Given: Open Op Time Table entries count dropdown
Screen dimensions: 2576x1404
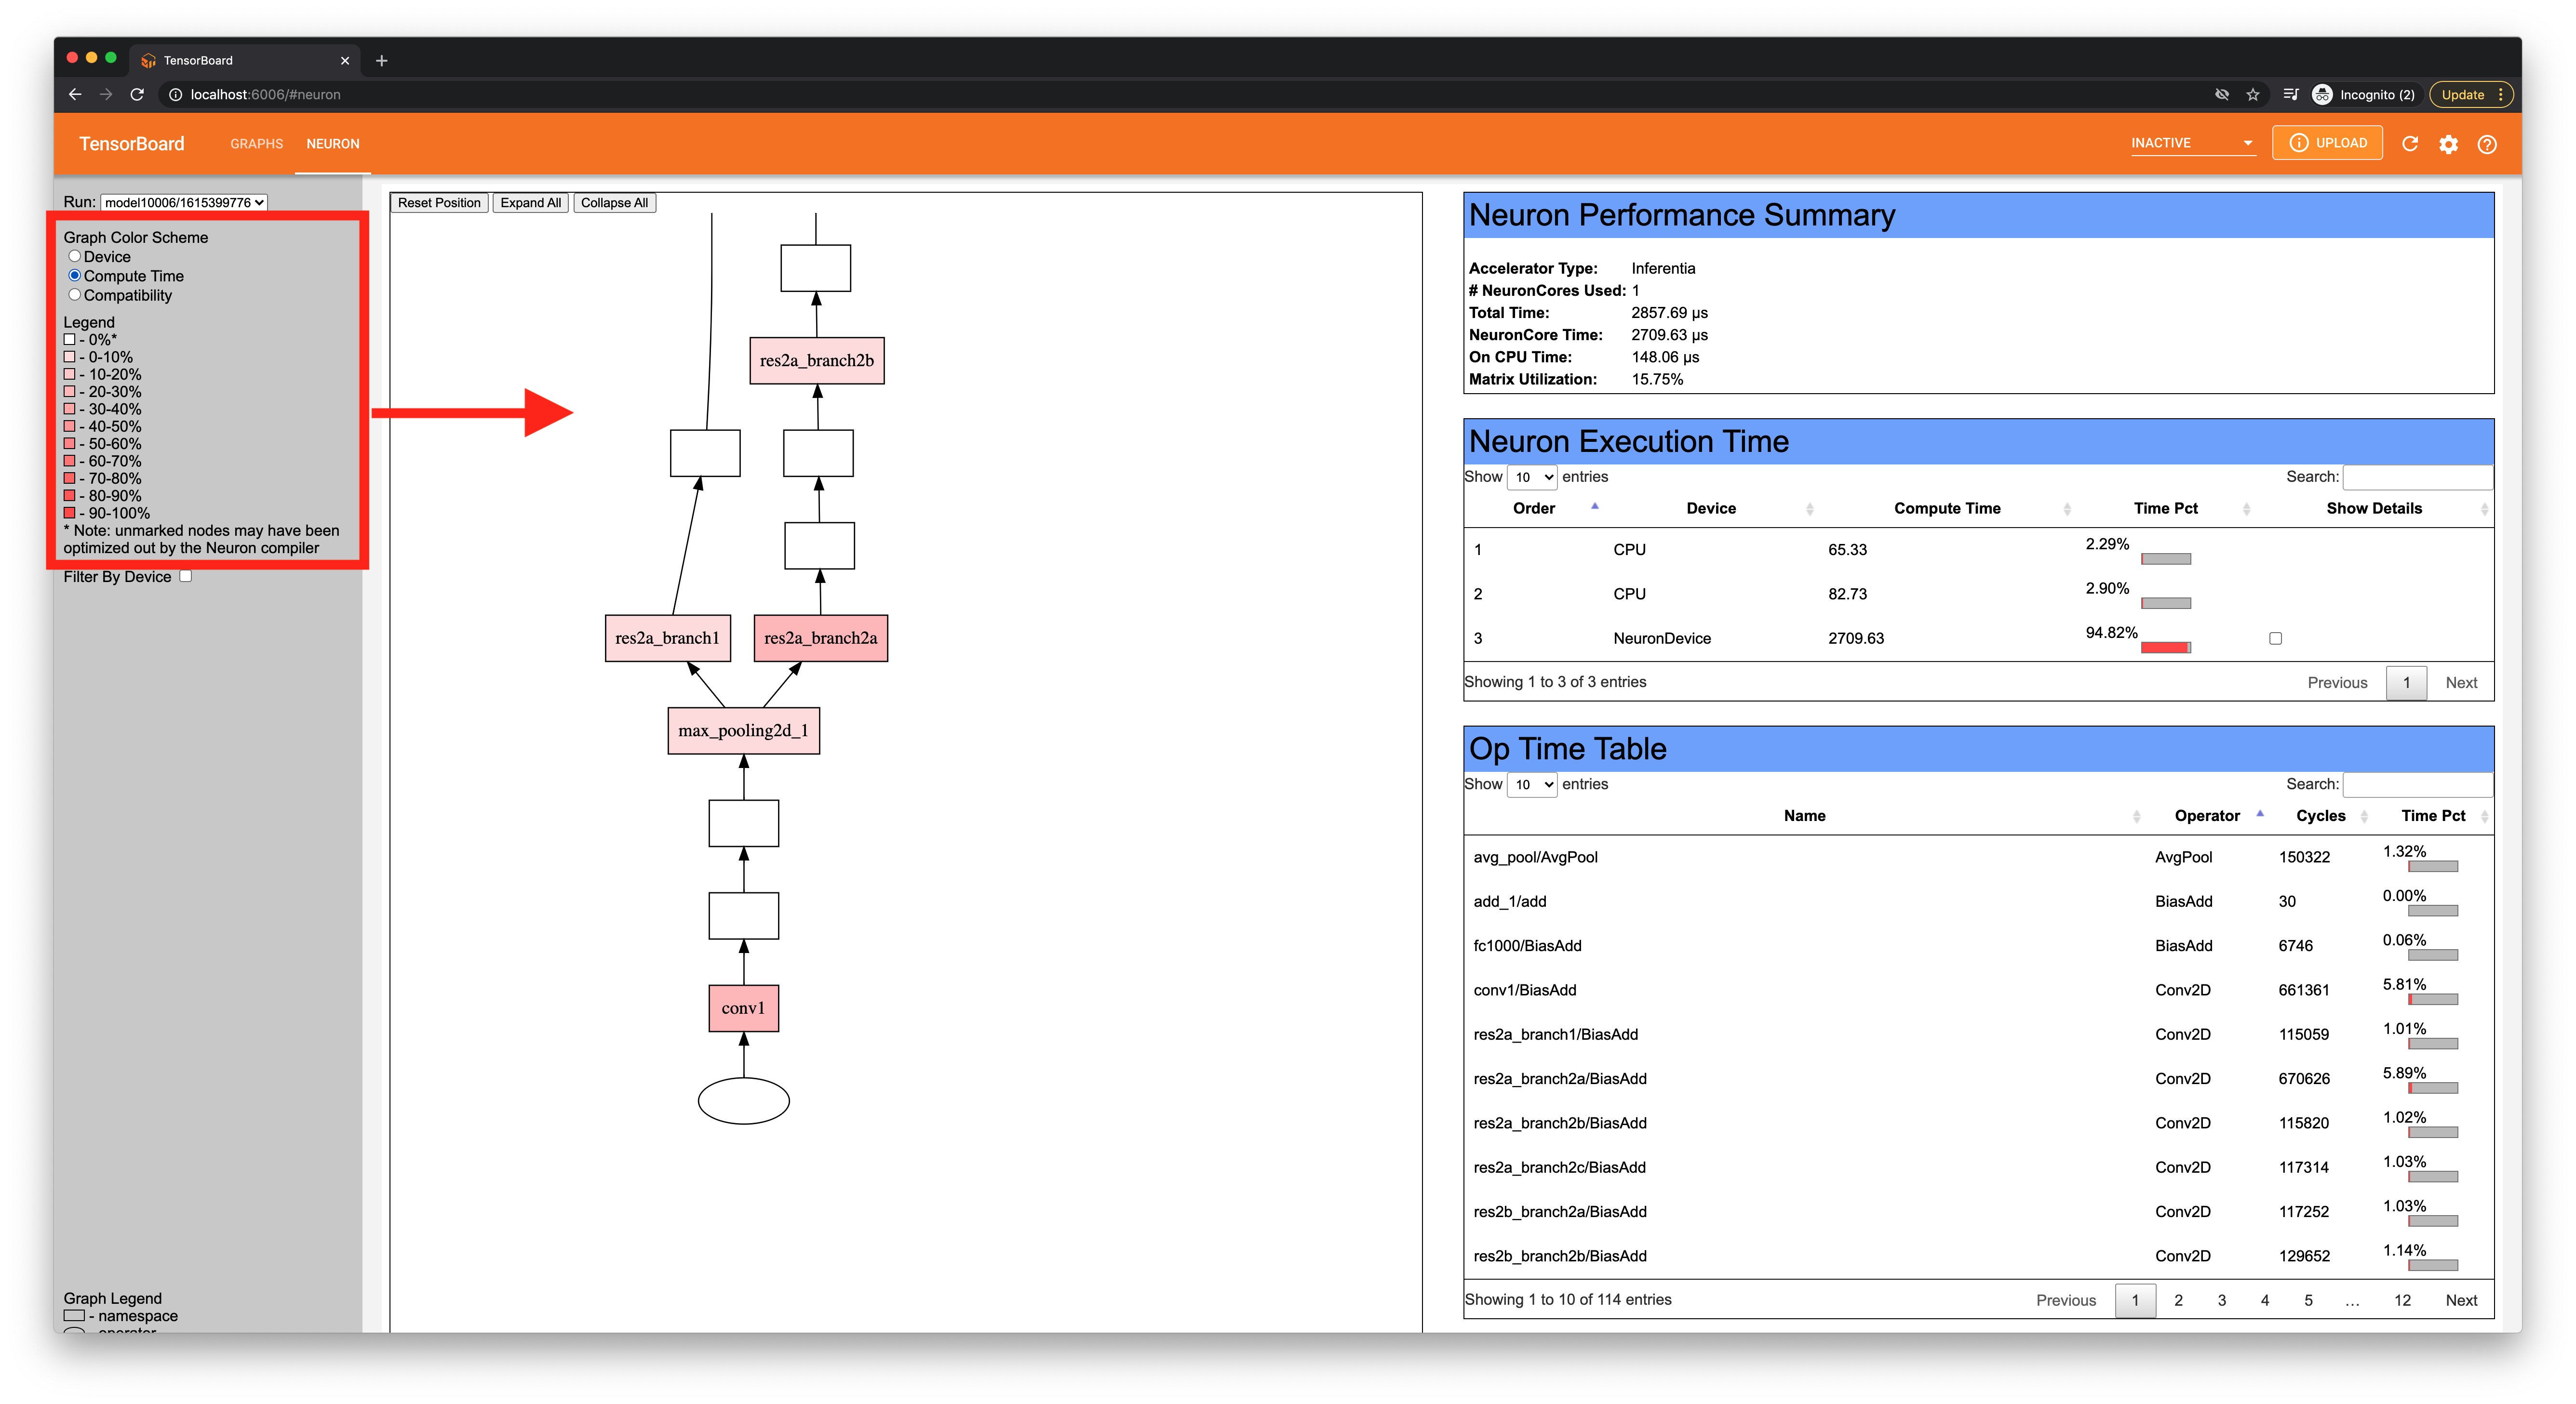Looking at the screenshot, I should pyautogui.click(x=1531, y=784).
